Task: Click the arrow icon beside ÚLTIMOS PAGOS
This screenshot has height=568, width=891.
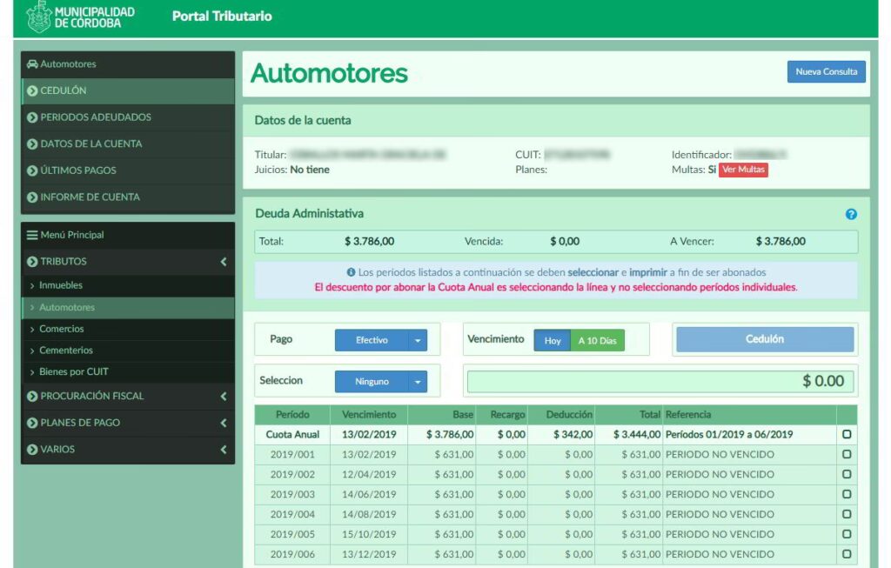Action: pyautogui.click(x=32, y=170)
